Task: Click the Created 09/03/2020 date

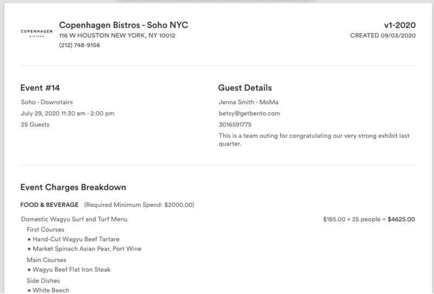Action: 383,35
